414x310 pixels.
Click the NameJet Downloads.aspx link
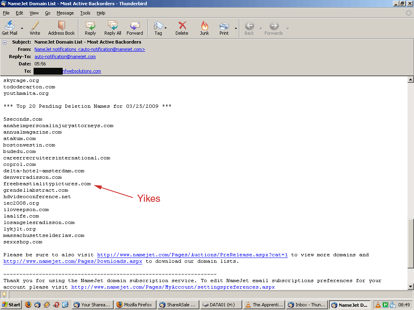(x=73, y=261)
